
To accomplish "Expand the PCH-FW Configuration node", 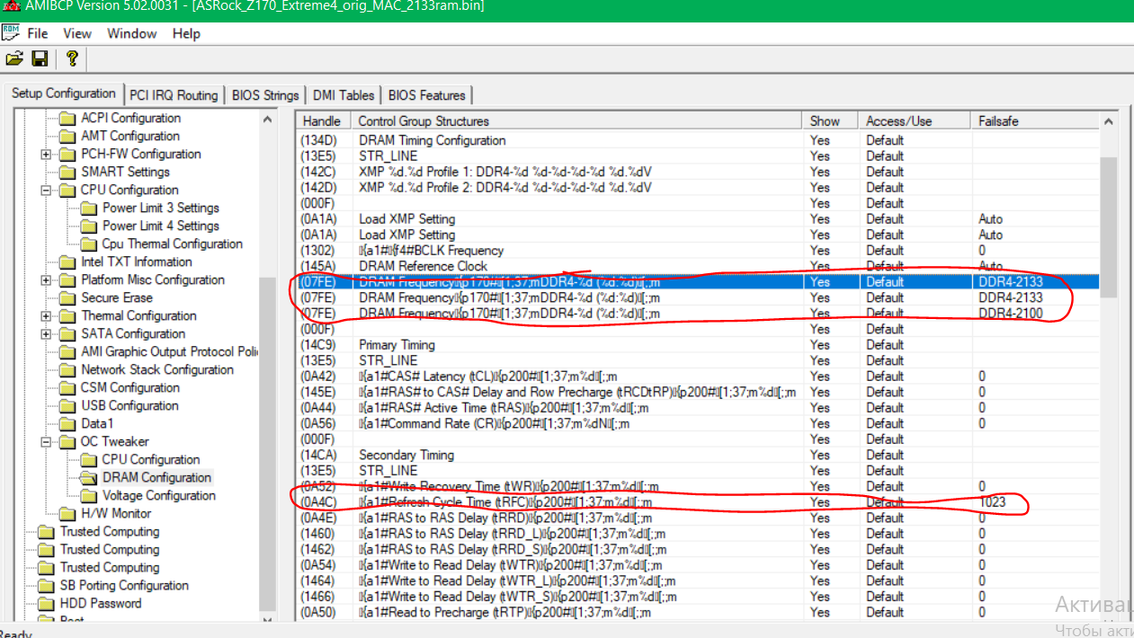I will coord(46,154).
